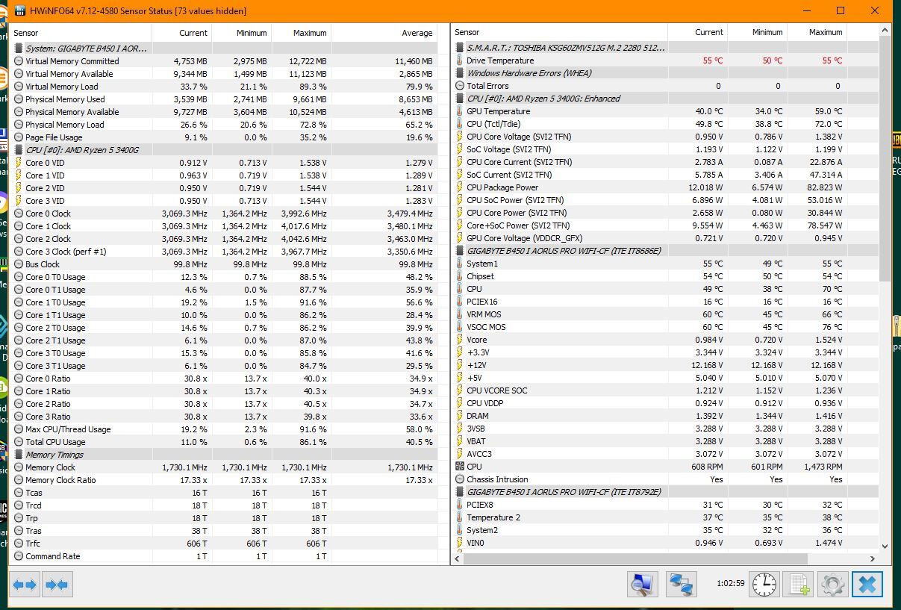
Task: Select the Core 3 Clock (perf #1) row
Action: tap(223, 252)
